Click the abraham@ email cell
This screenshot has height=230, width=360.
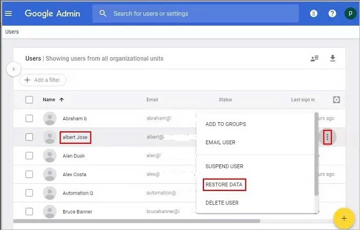tap(159, 119)
